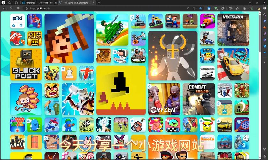The width and height of the screenshot is (268, 160).
Task: Add page to favorites with star icon
Action: [201, 8]
